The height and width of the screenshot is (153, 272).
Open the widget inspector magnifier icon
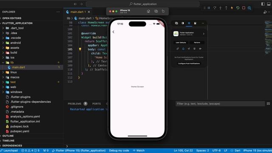point(249,8)
